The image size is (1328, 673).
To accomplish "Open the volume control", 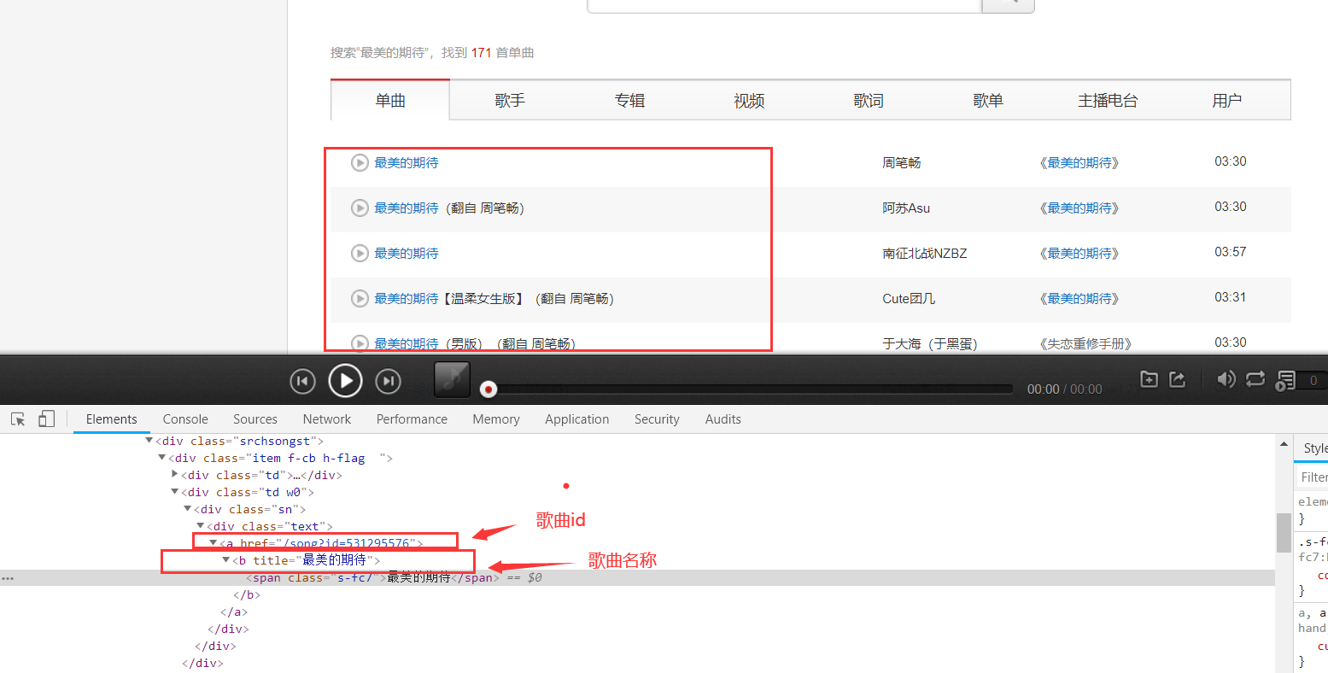I will tap(1226, 379).
